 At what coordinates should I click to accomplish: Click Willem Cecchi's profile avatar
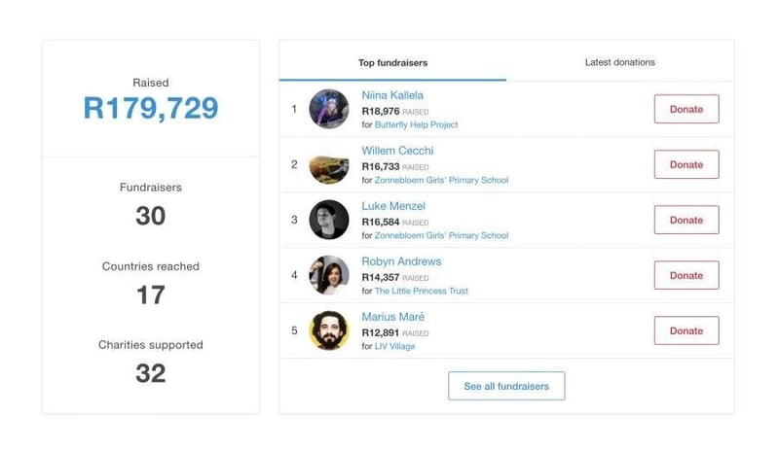pos(329,164)
